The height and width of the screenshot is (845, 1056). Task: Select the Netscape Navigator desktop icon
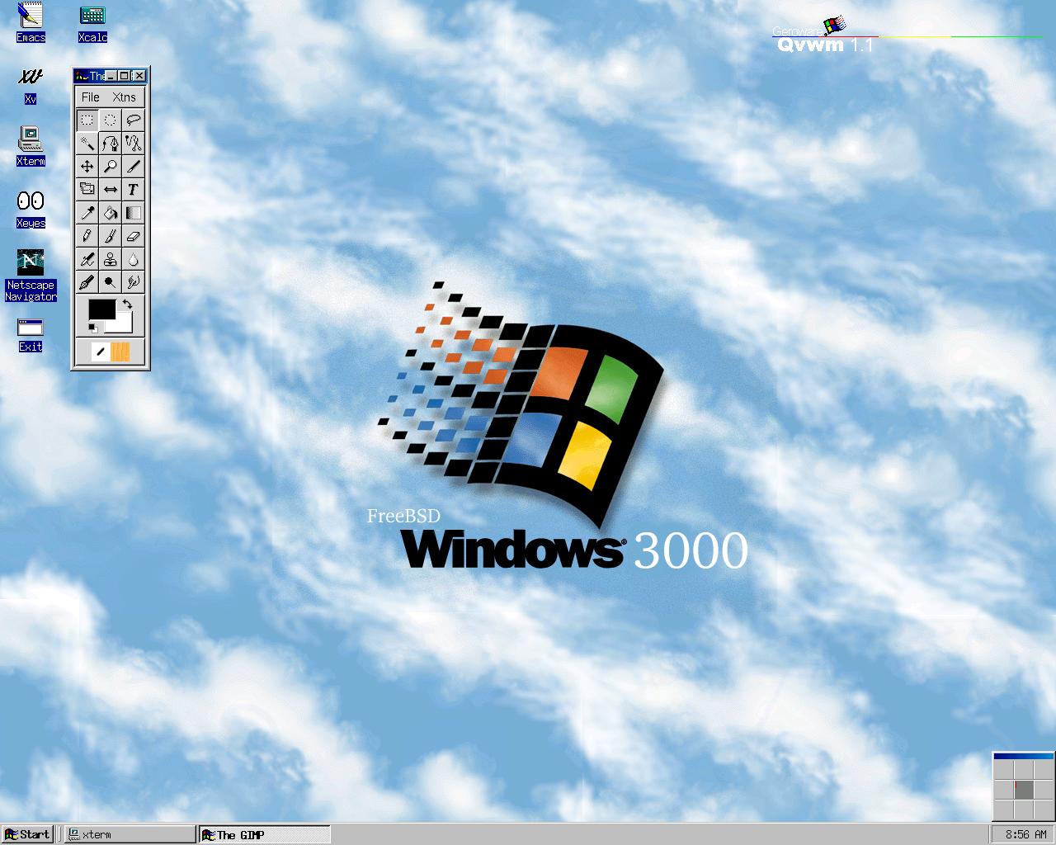pos(31,276)
